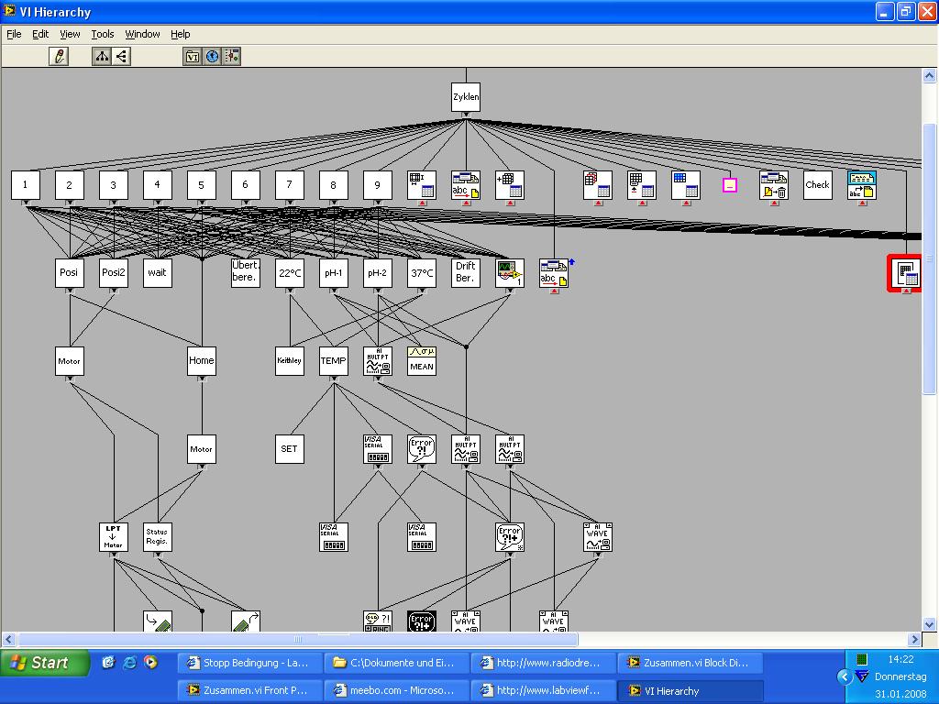Click the vertical scrollbar thumb

929,258
